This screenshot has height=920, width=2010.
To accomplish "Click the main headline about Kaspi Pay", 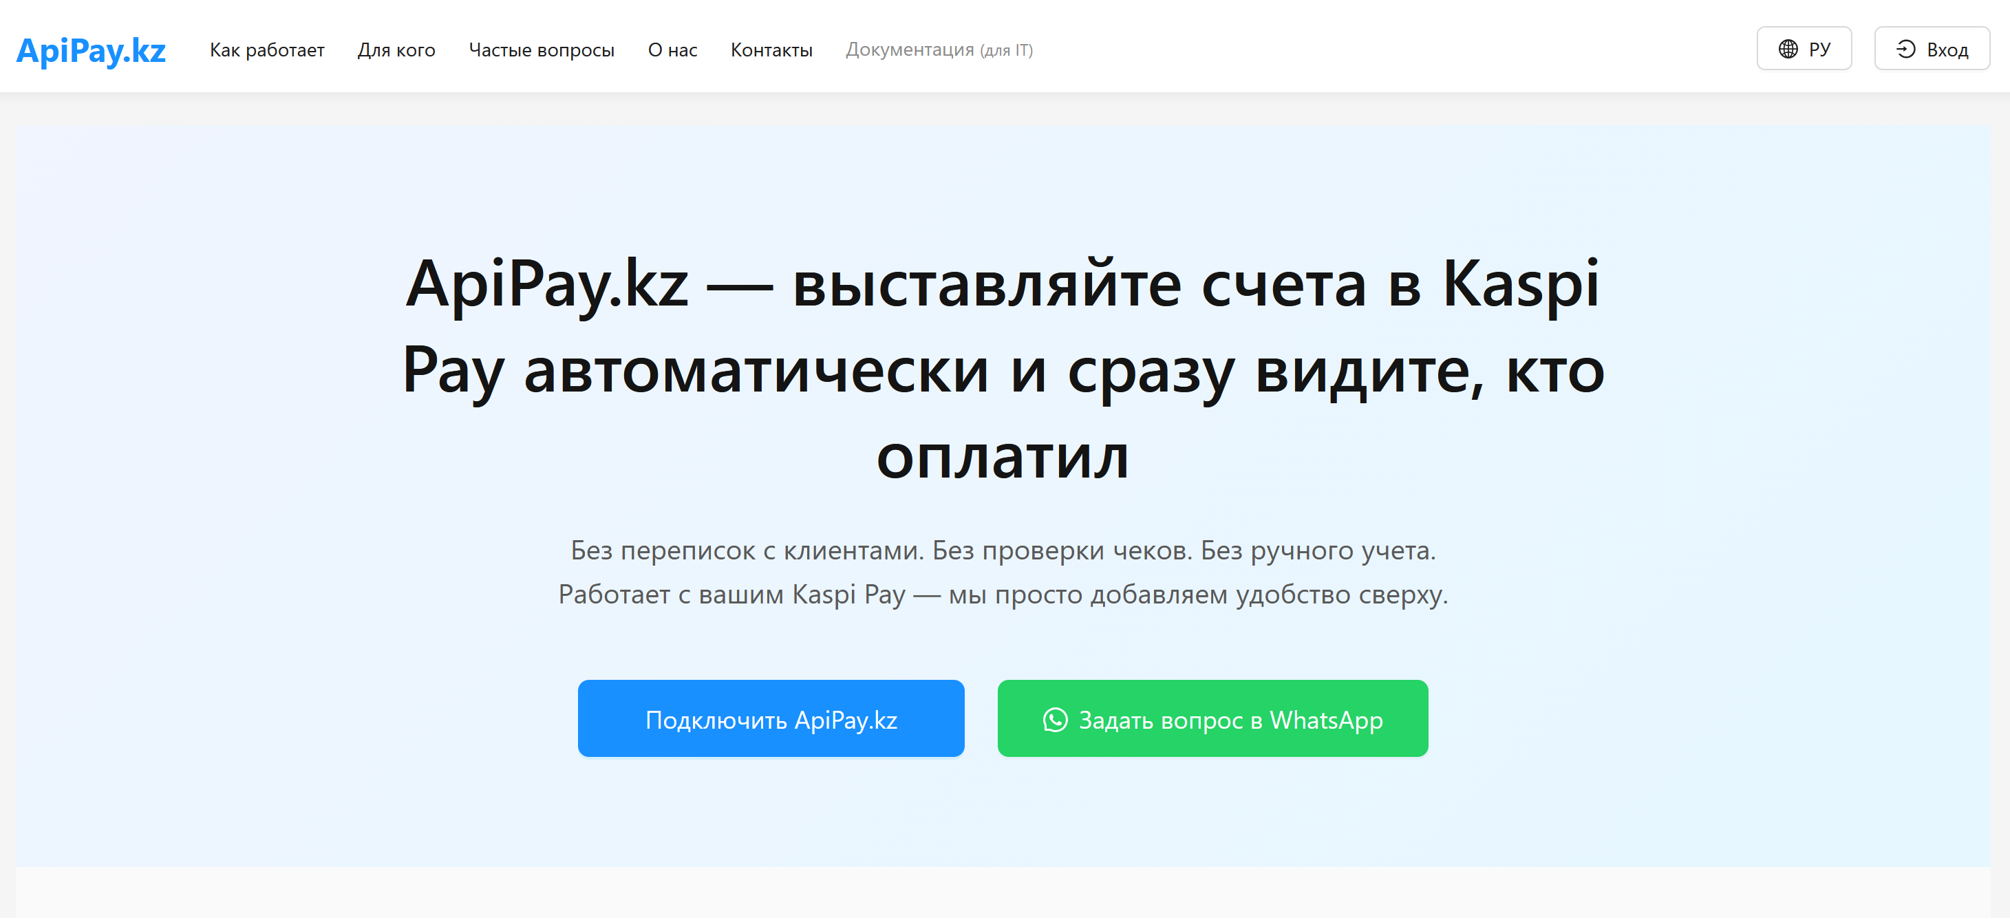I will coord(1003,368).
